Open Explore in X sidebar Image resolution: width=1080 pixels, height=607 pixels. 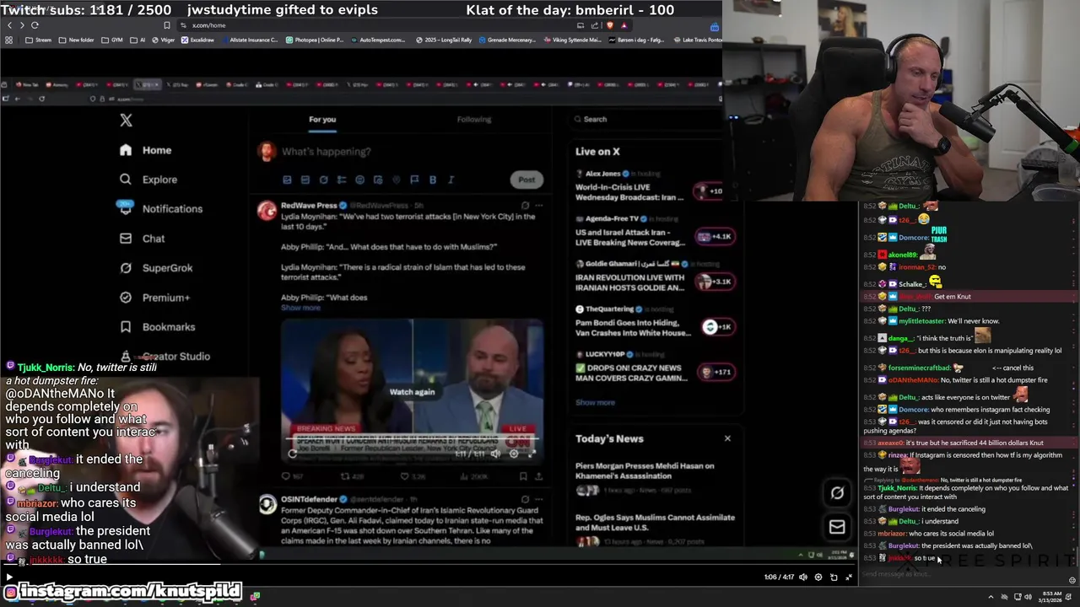point(148,180)
